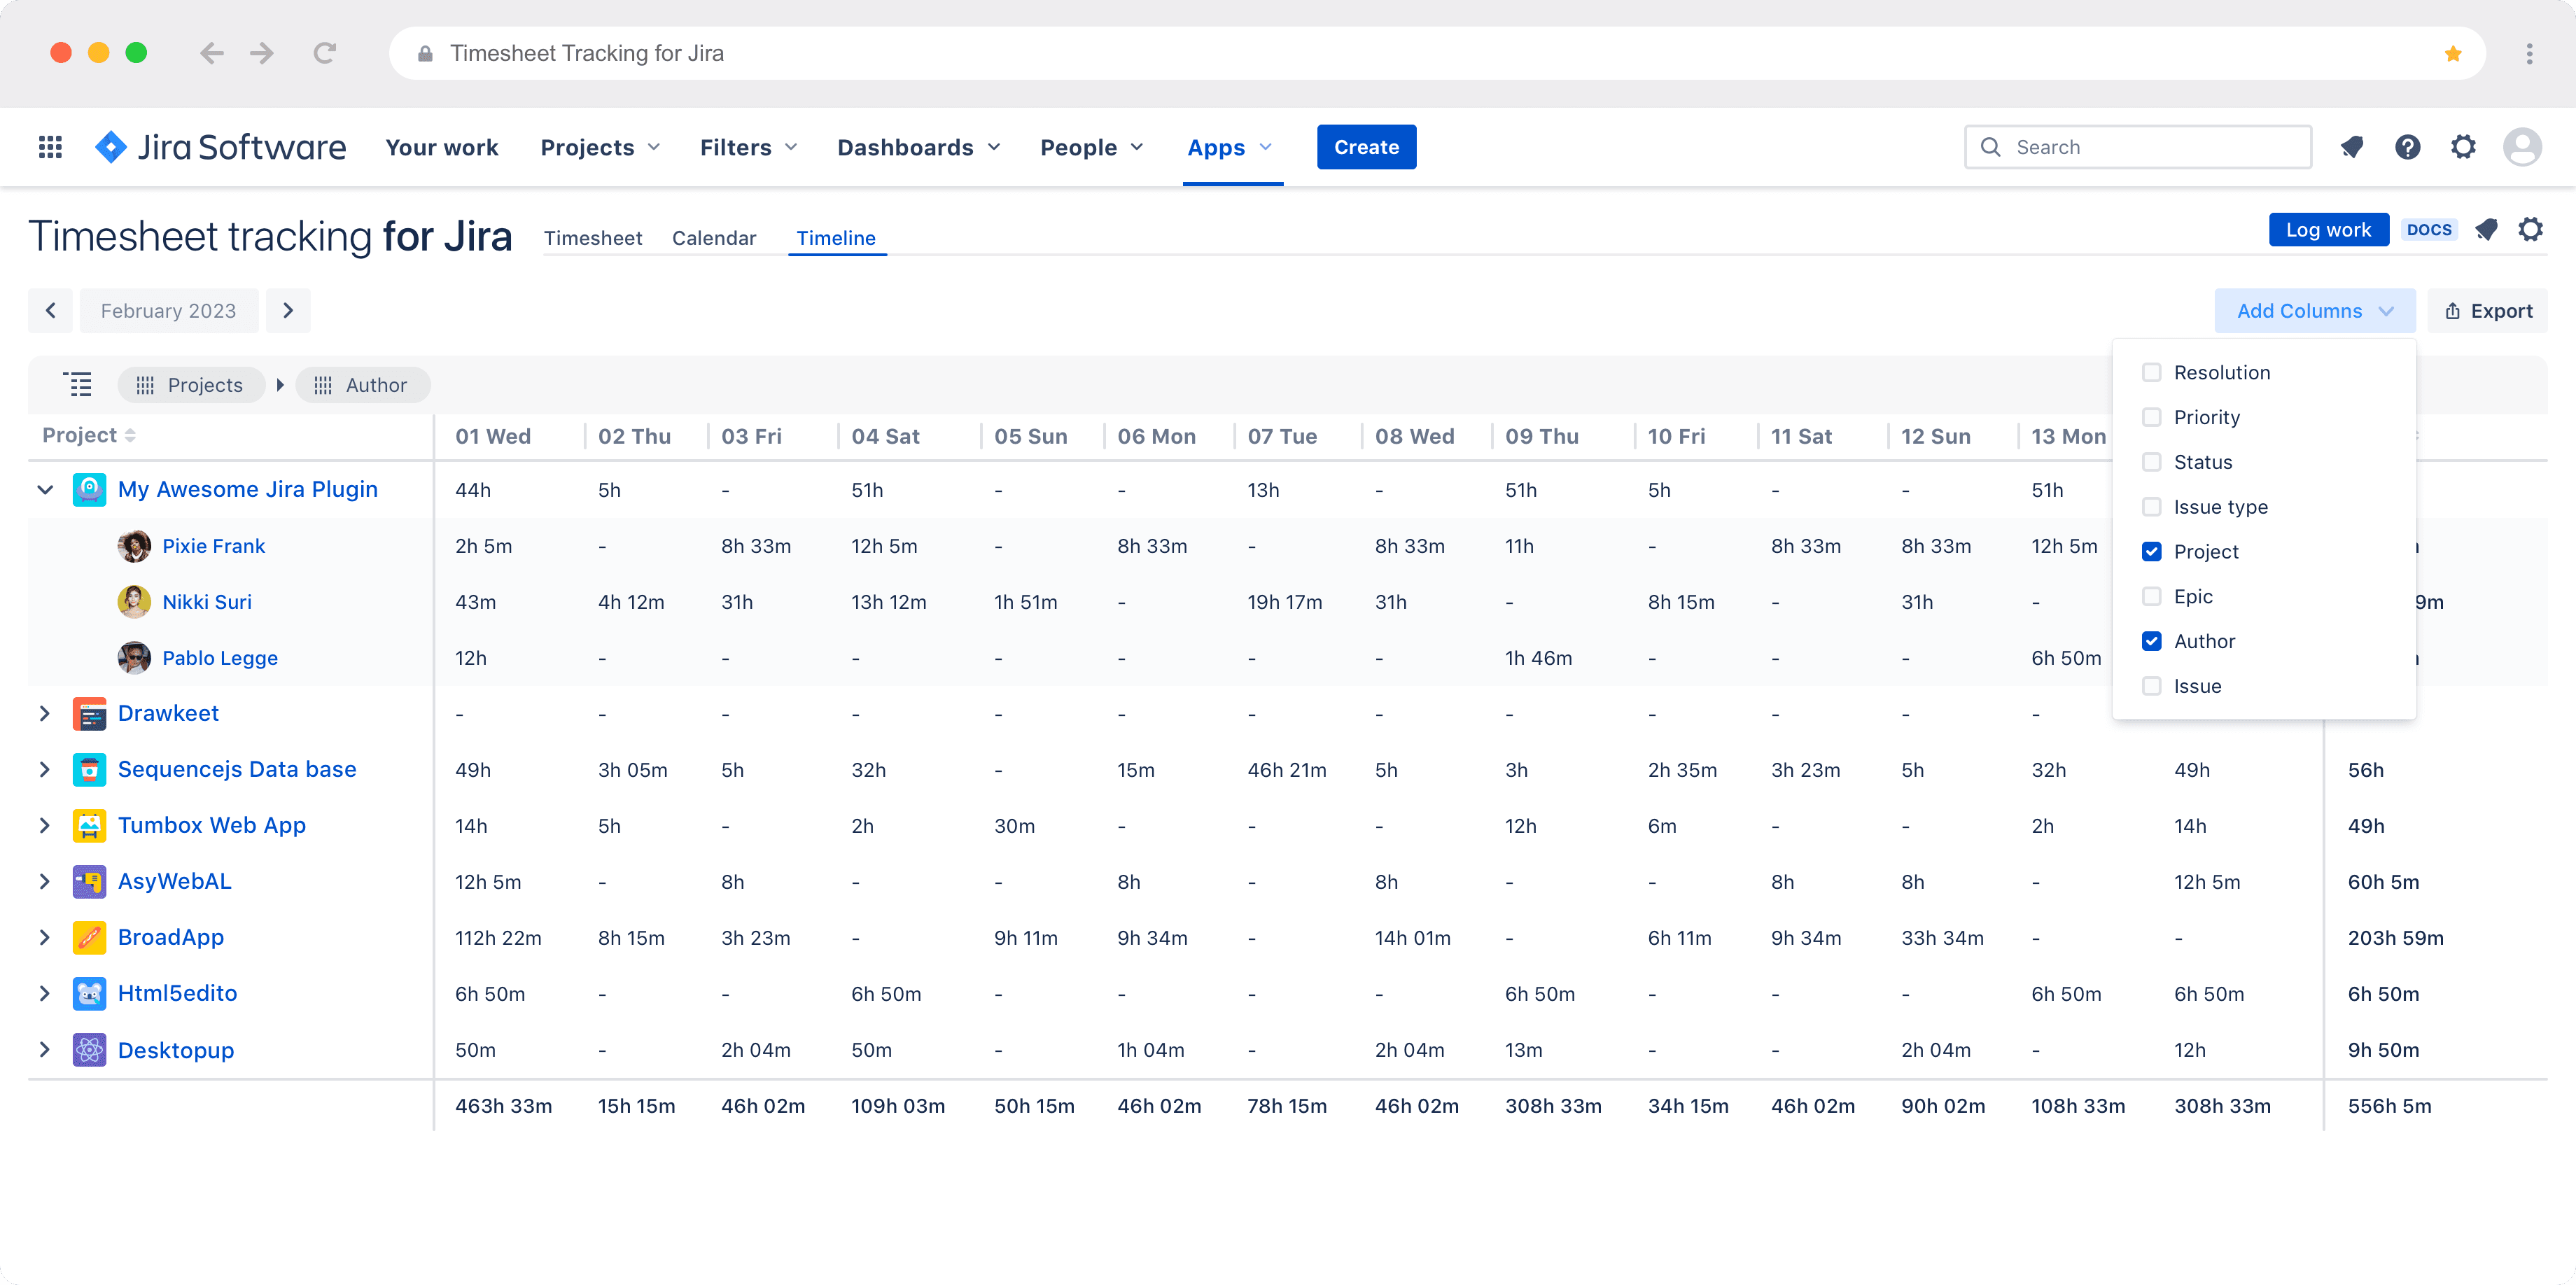Viewport: 2576px width, 1285px height.
Task: Export the timesheet data
Action: [x=2488, y=311]
